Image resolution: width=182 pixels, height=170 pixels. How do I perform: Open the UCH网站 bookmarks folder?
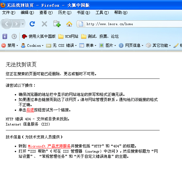click(68, 36)
